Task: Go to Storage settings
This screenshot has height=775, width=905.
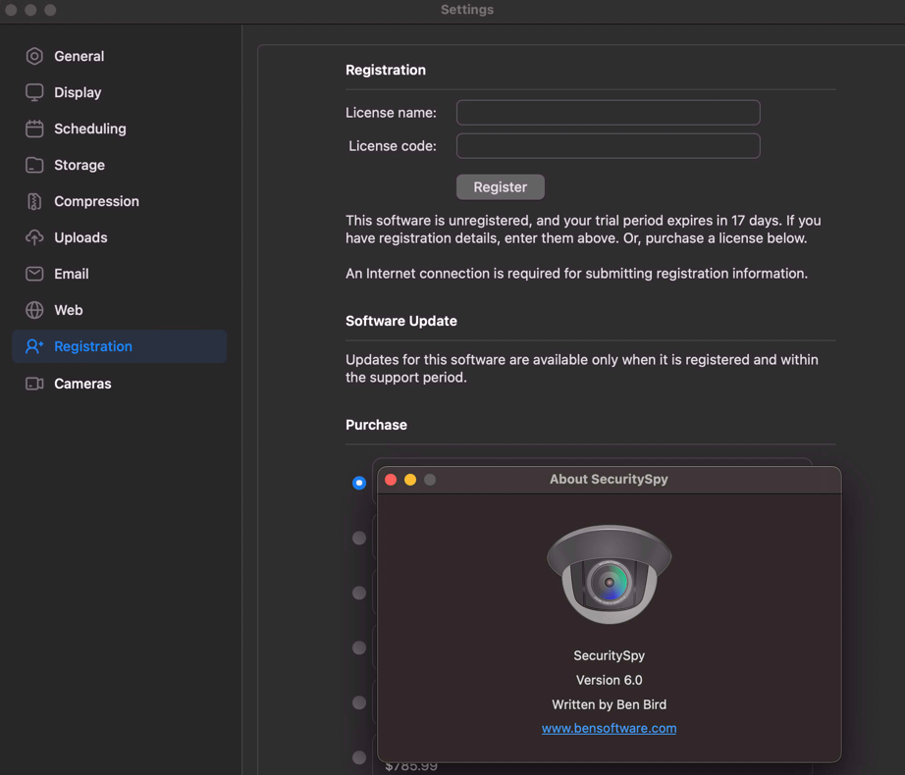Action: pyautogui.click(x=80, y=165)
